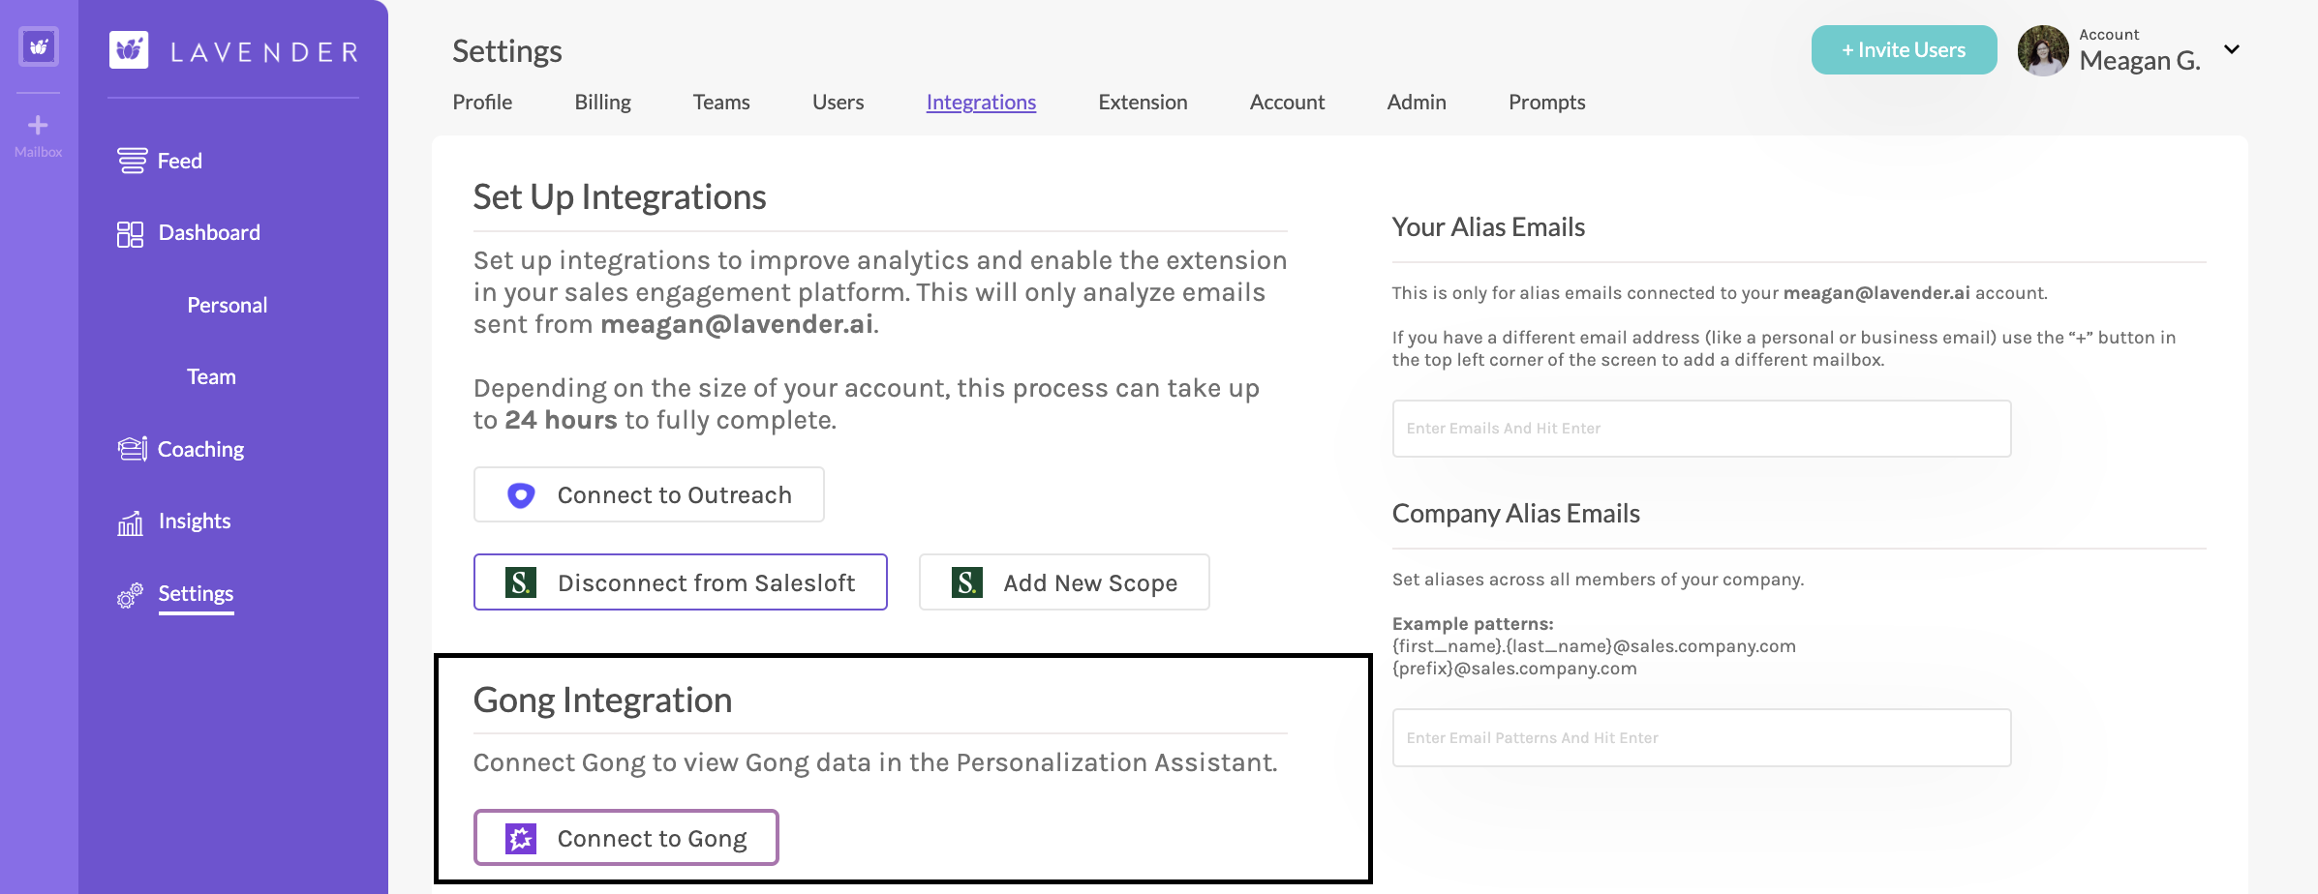This screenshot has height=894, width=2318.
Task: Switch to the Users tab
Action: coord(838,102)
